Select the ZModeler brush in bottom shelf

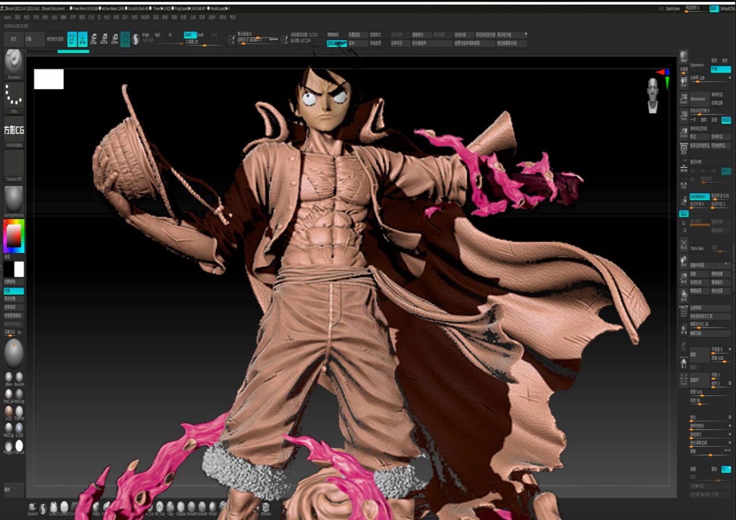click(x=265, y=508)
